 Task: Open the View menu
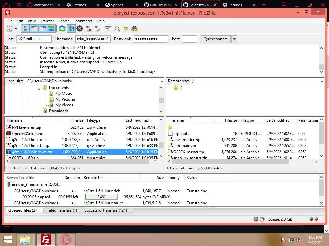(x=32, y=21)
